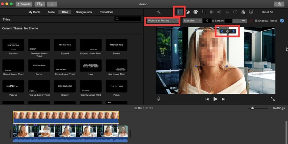Select the Standard title thumbnail
Screen dimensions: 288x144
(13, 45)
